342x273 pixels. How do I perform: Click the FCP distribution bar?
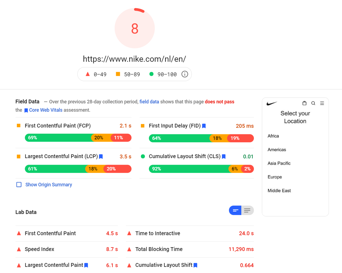(78, 138)
